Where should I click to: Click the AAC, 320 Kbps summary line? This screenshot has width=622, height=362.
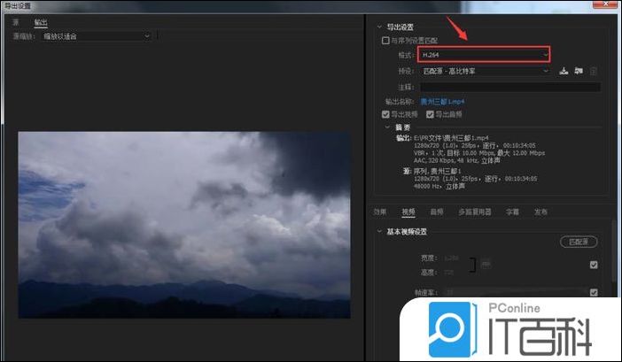coord(456,160)
